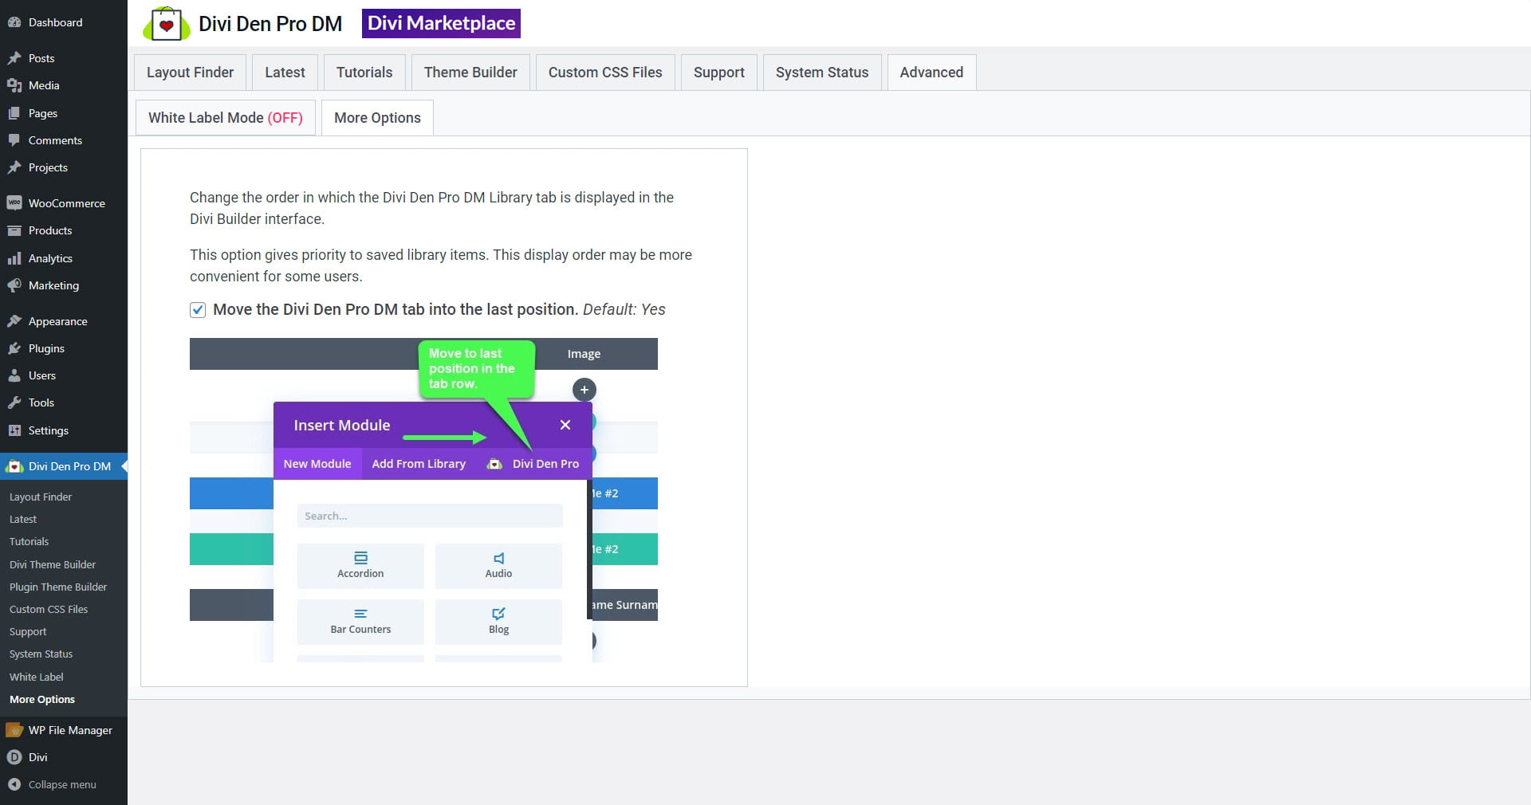
Task: Open the Divi Marketplace purple link
Action: [x=441, y=24]
